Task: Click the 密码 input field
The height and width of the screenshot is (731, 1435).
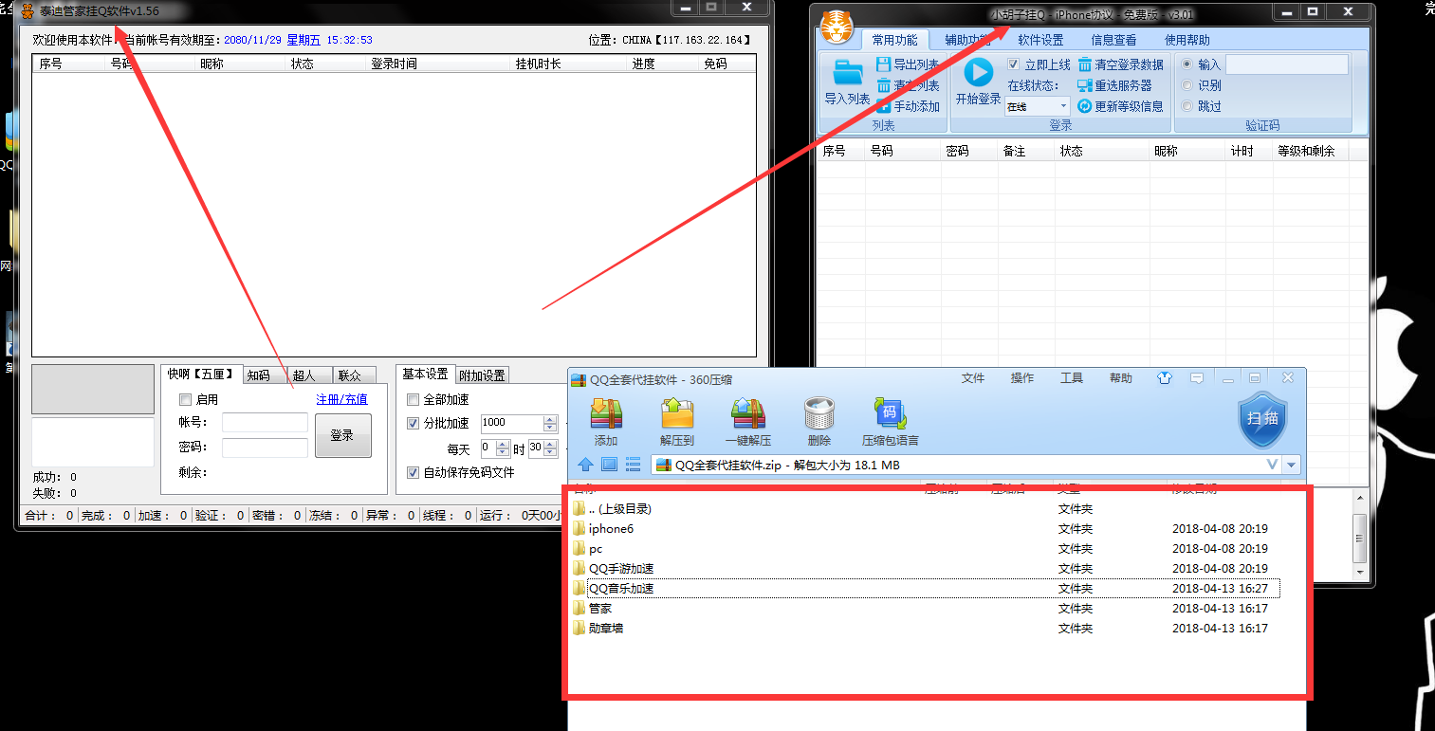Action: (265, 448)
